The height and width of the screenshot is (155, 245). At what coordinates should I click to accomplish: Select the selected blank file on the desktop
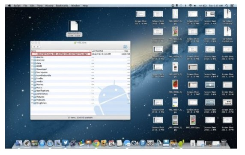coord(74,29)
